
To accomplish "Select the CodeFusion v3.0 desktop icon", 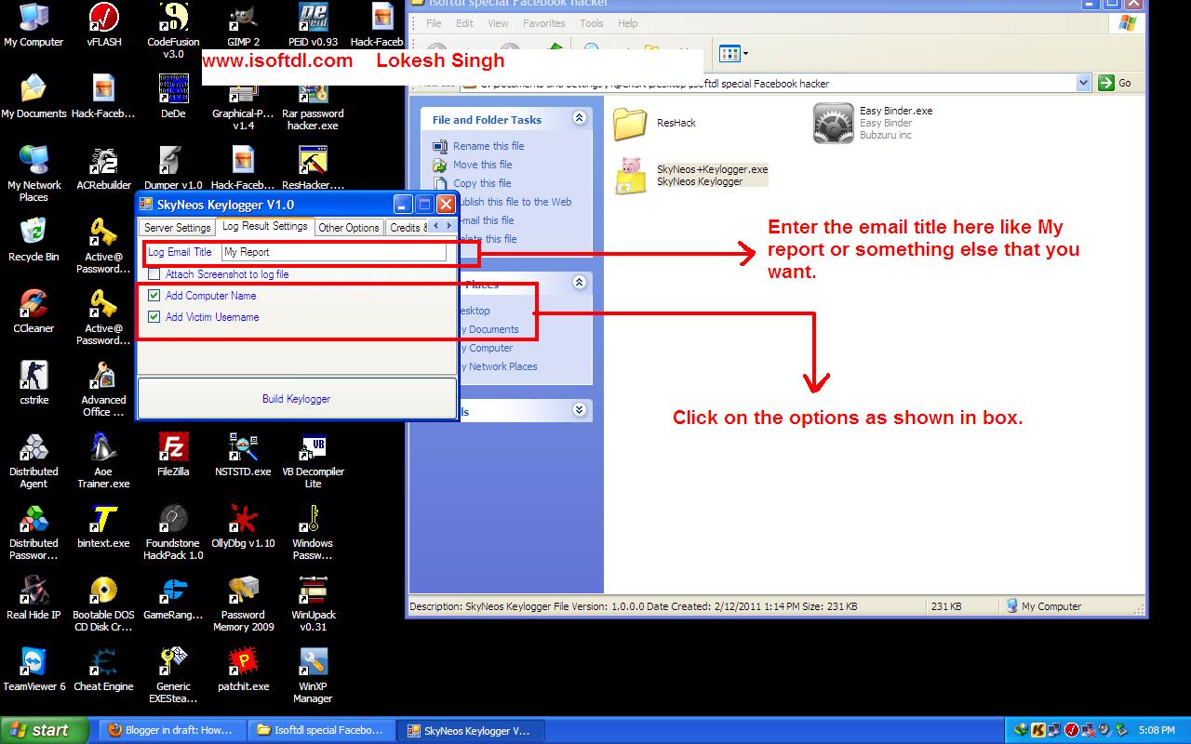I will 173,31.
